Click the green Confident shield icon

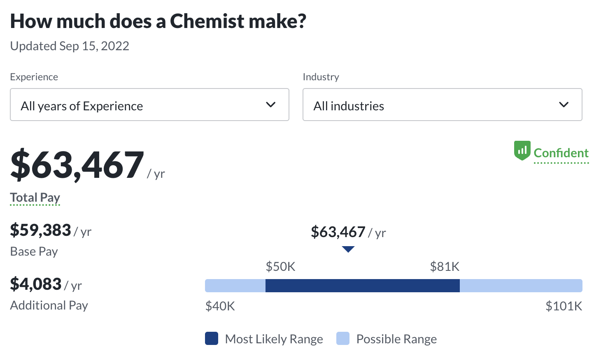522,151
